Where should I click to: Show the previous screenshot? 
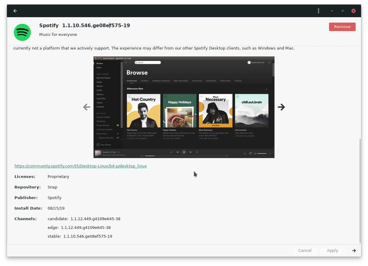[87, 107]
